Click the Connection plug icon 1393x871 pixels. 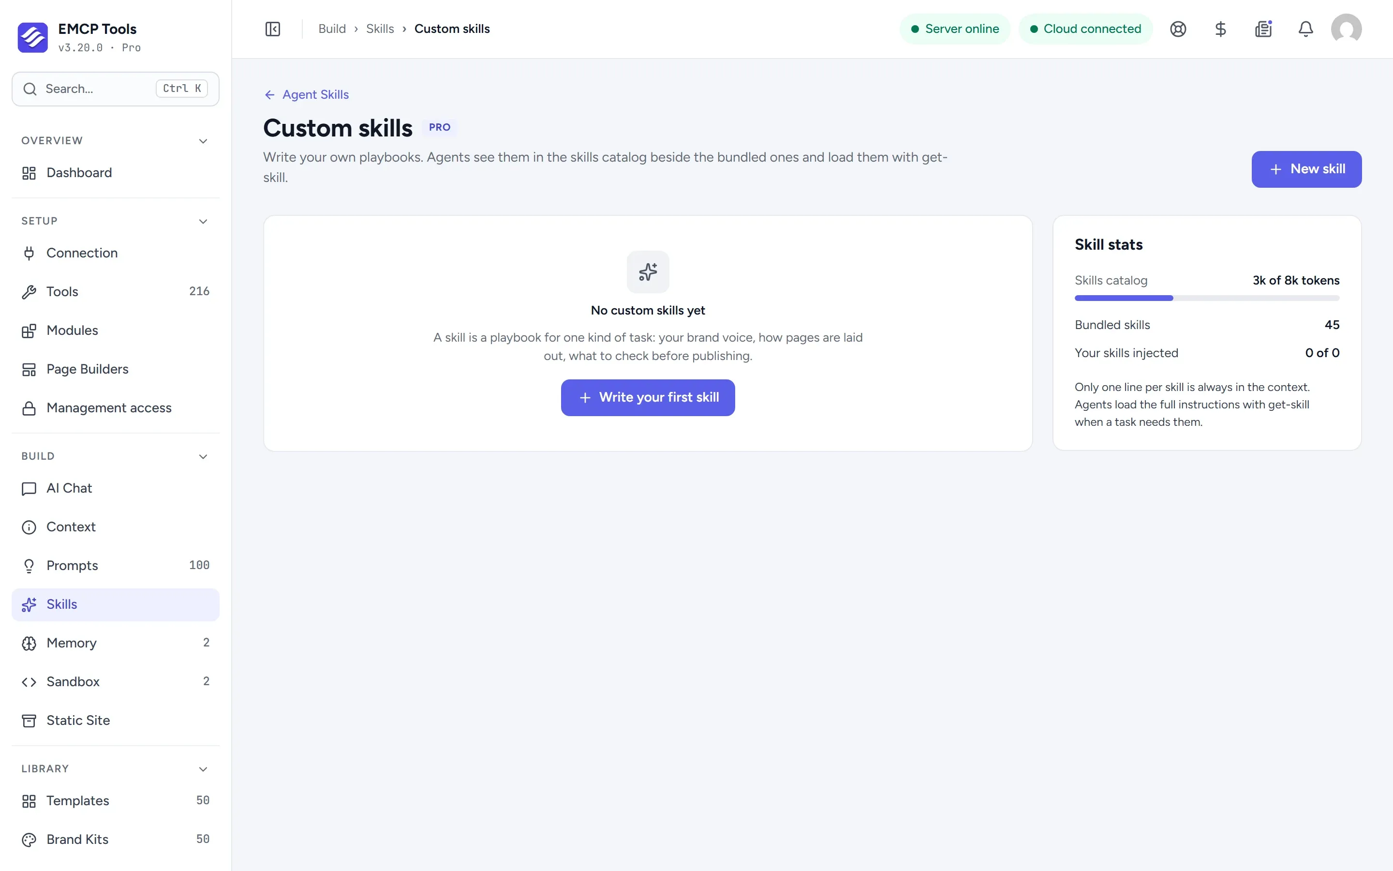(x=29, y=253)
